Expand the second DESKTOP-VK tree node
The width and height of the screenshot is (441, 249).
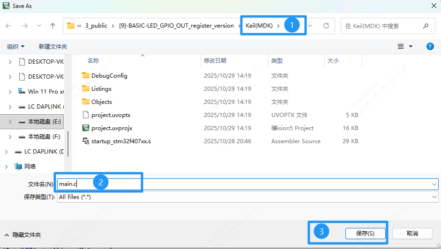(x=10, y=77)
